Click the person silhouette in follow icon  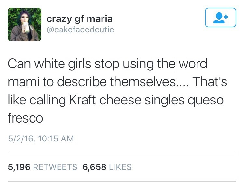click(219, 18)
